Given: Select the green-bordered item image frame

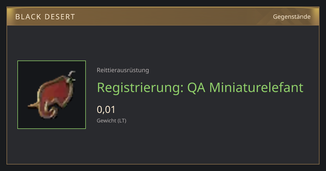Looking at the screenshot, I should tap(52, 95).
